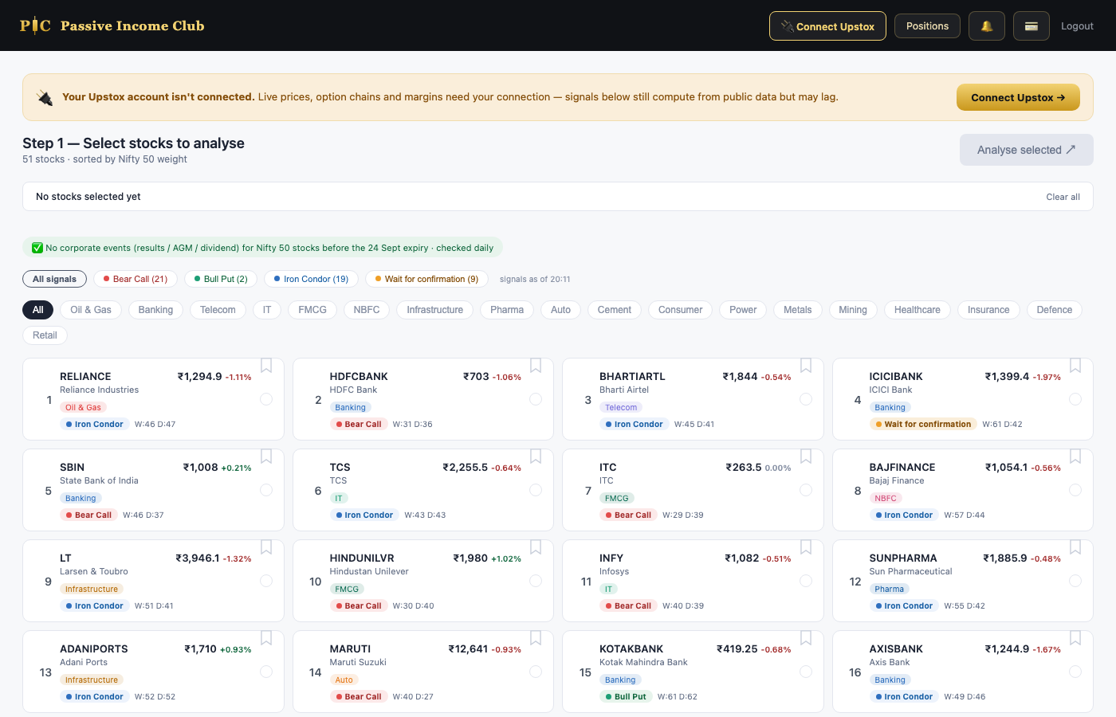Filter stocks by Defence sector
Screen dimensions: 1116x717
pos(1054,310)
